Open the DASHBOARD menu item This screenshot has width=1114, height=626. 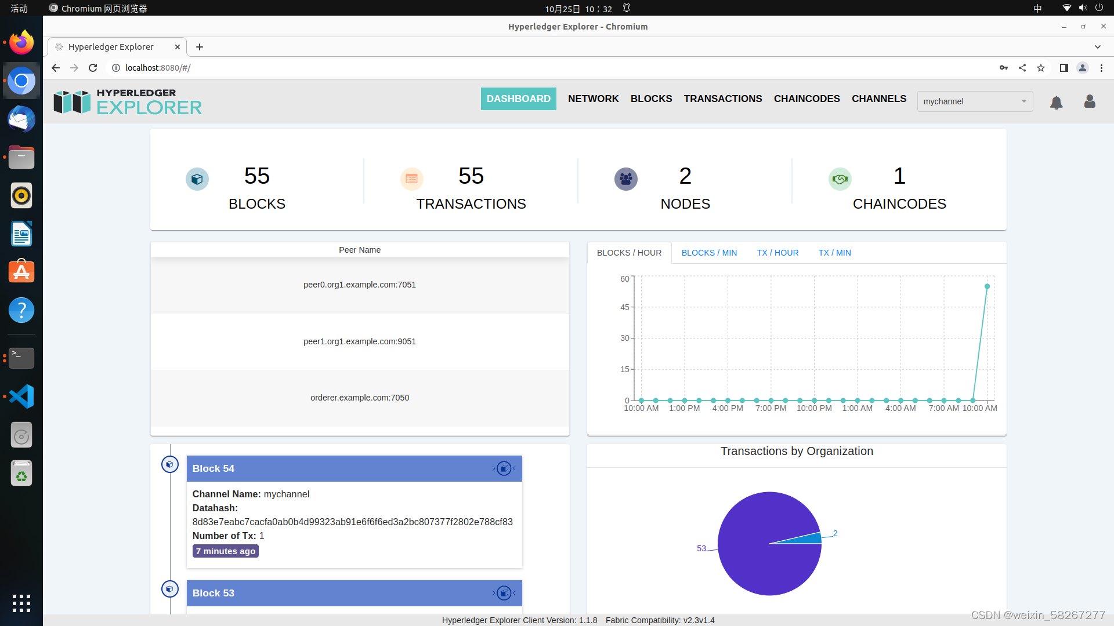pyautogui.click(x=518, y=99)
